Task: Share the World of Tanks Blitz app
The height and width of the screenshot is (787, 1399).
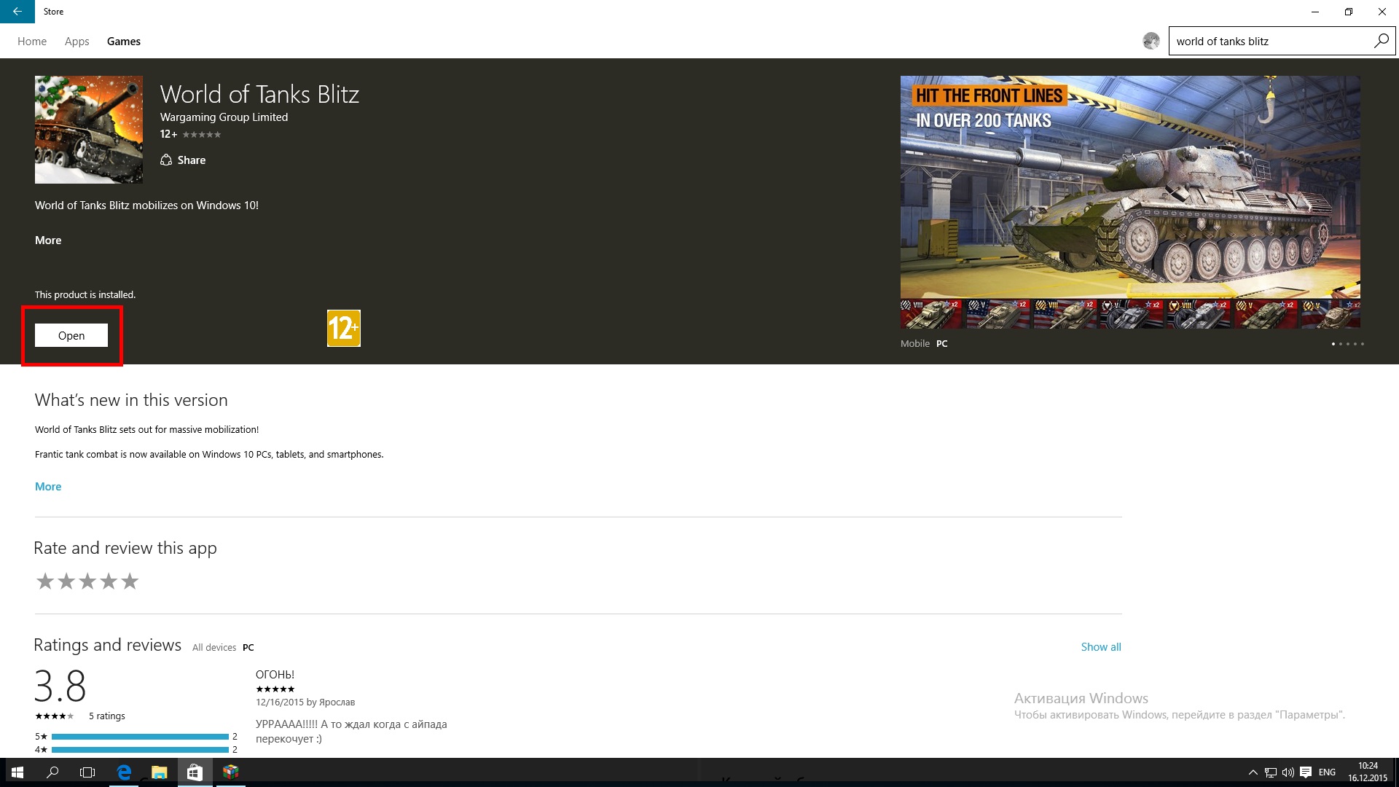Action: pos(183,160)
